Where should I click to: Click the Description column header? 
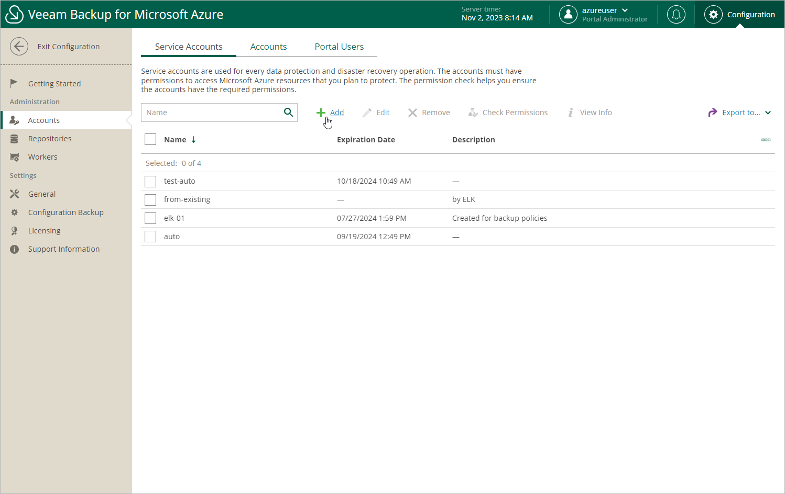point(473,140)
